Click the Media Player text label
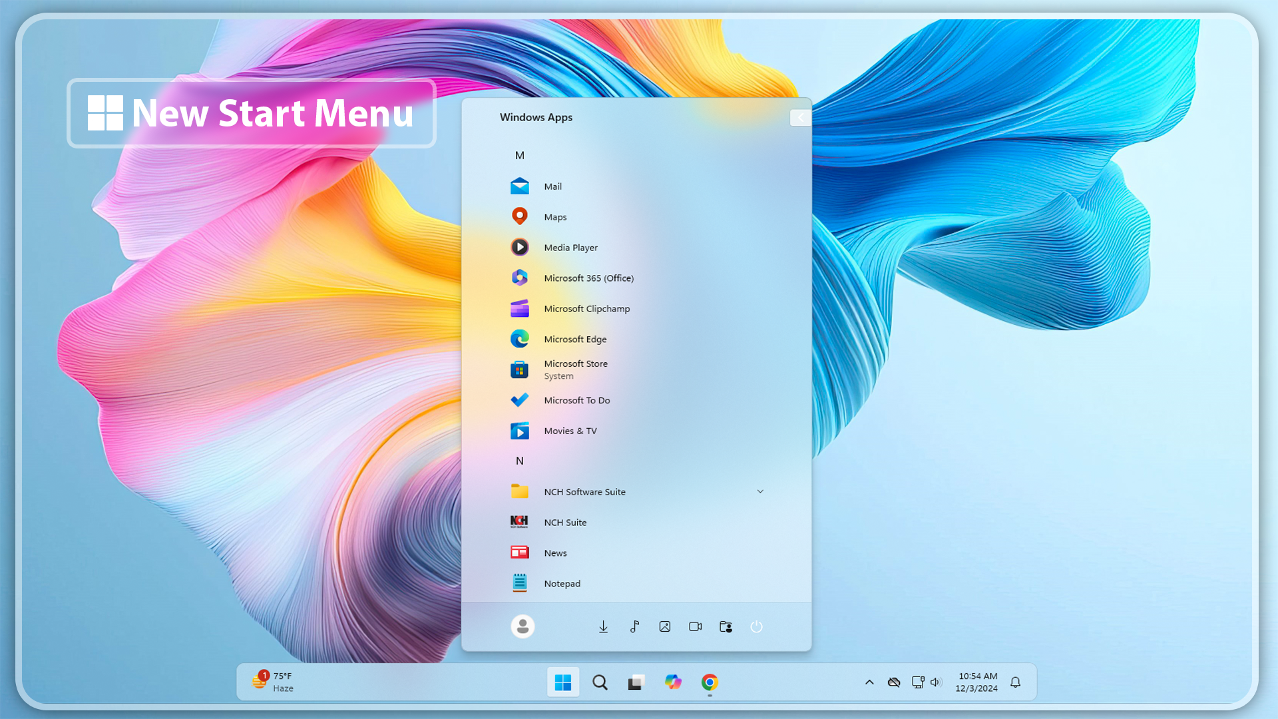The height and width of the screenshot is (719, 1278). tap(571, 248)
